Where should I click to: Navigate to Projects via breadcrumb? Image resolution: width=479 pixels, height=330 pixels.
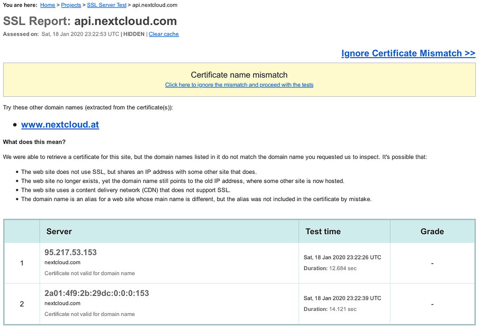[x=71, y=5]
